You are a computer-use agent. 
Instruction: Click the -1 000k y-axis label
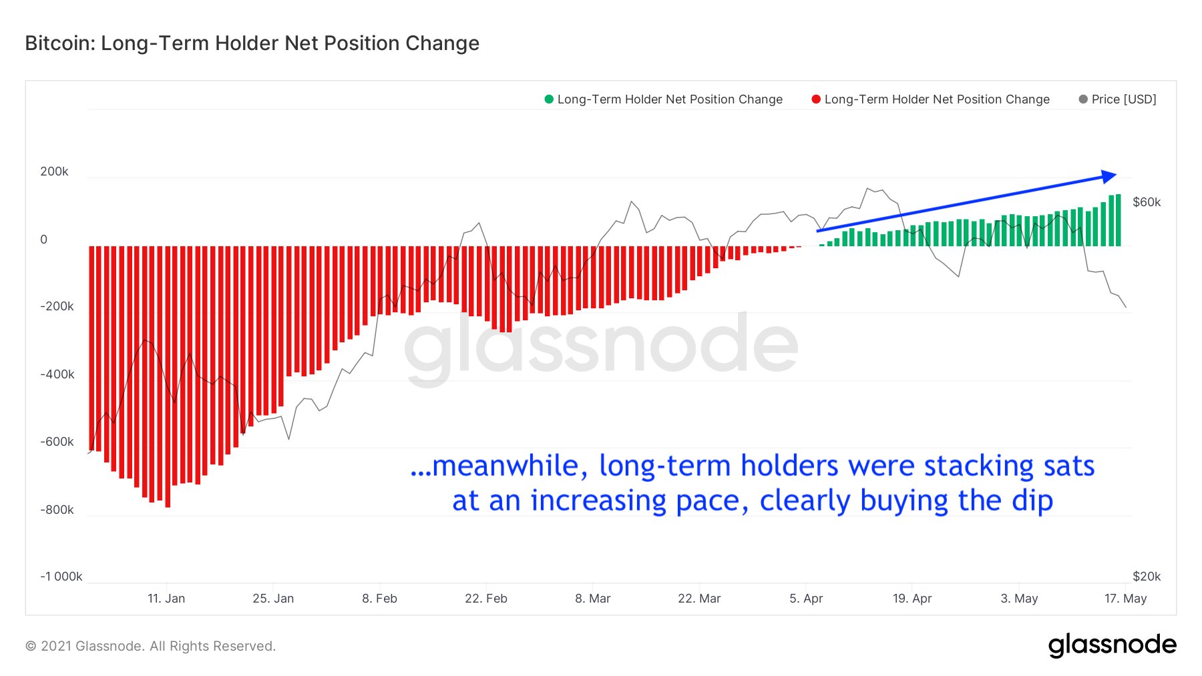coord(61,577)
